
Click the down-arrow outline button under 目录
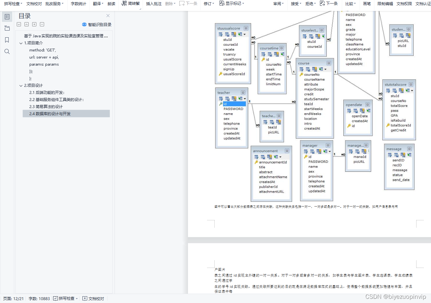pyautogui.click(x=19, y=24)
